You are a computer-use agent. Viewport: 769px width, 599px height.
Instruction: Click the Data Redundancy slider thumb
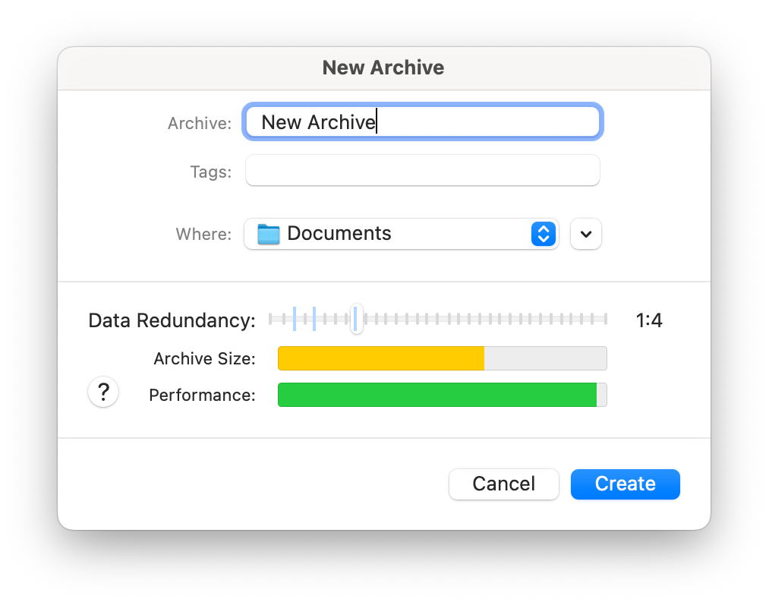(357, 320)
